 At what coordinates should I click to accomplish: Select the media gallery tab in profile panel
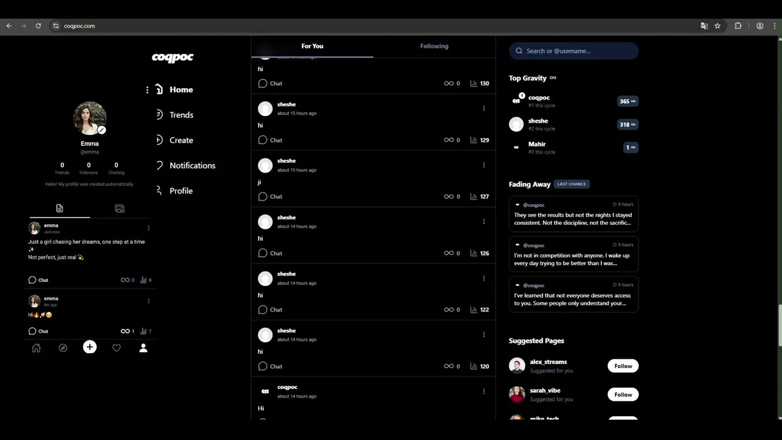pos(120,208)
